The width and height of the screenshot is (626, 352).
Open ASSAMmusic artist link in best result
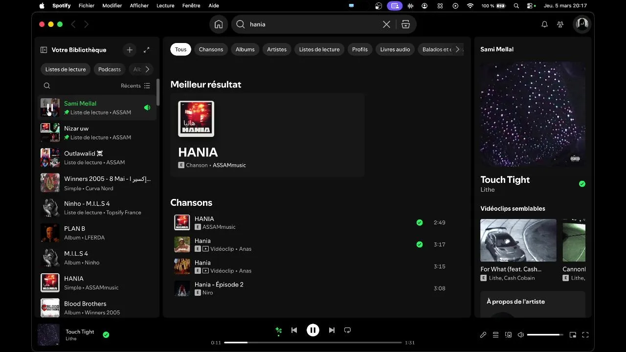229,165
